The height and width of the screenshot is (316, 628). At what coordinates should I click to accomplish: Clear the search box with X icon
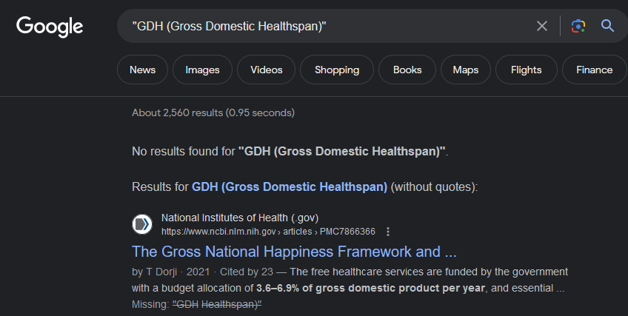(542, 27)
